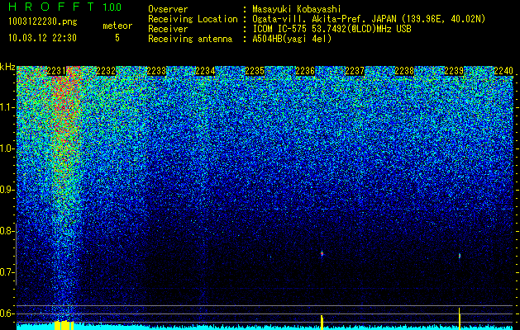520x330 pixels.
Task: Click the HROFFT 1.0.0 title text
Action: [x=65, y=7]
